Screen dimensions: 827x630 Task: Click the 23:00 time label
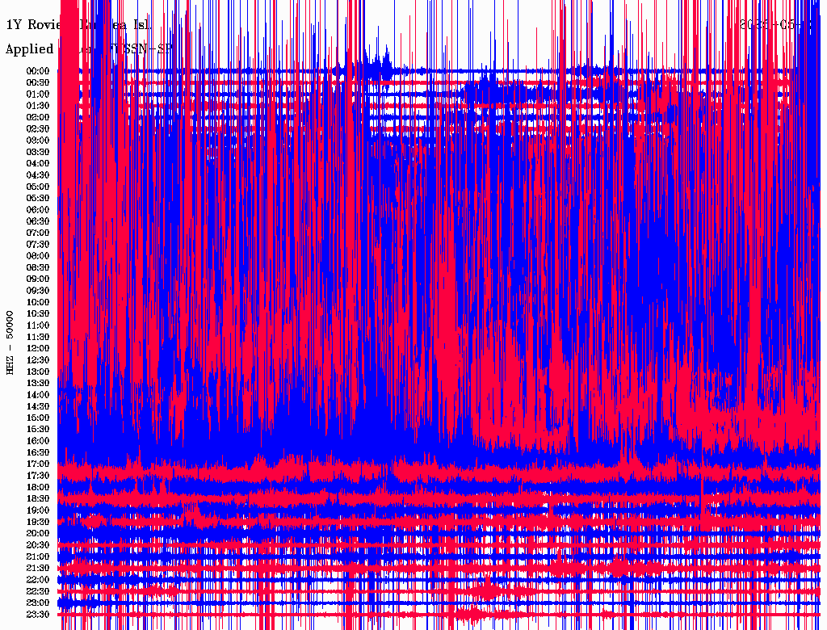pyautogui.click(x=38, y=603)
